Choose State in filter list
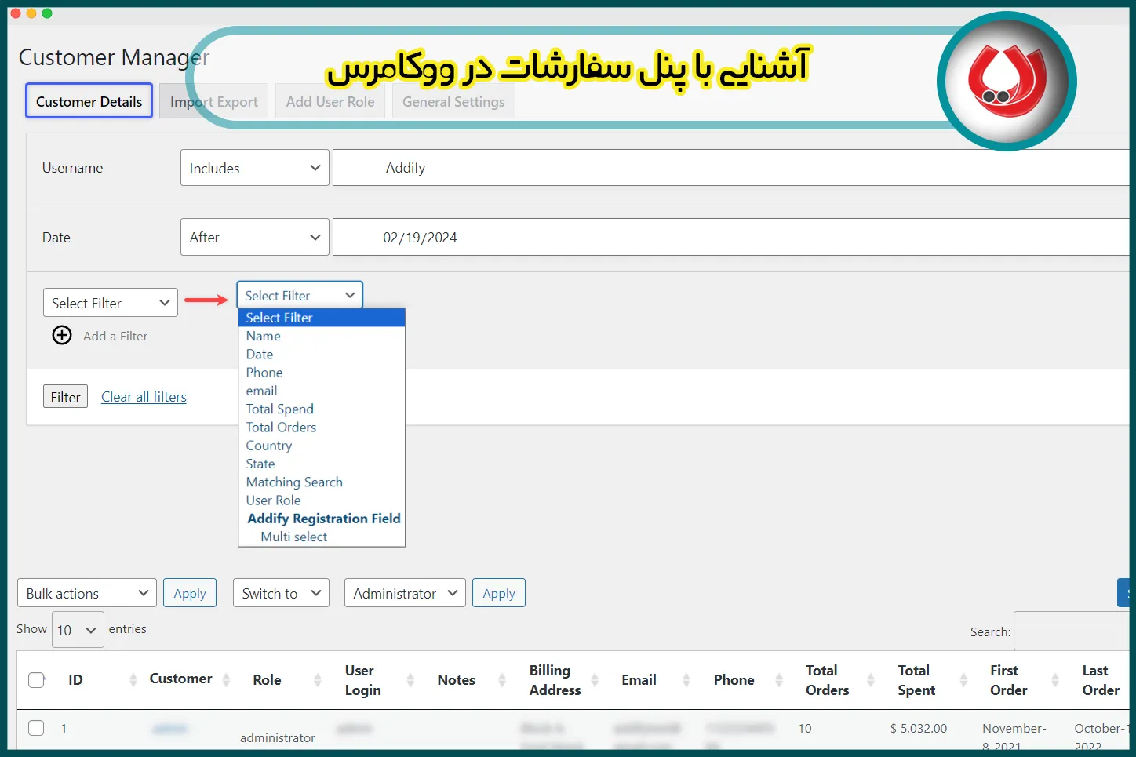The height and width of the screenshot is (757, 1136). click(322, 464)
